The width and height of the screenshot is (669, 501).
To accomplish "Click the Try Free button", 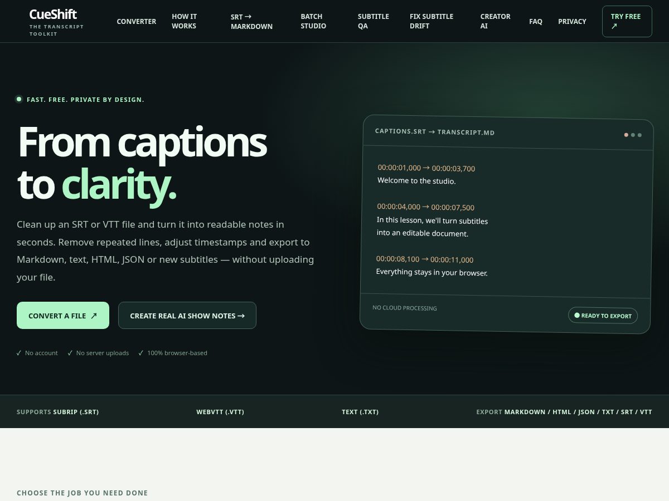I will 627,21.
